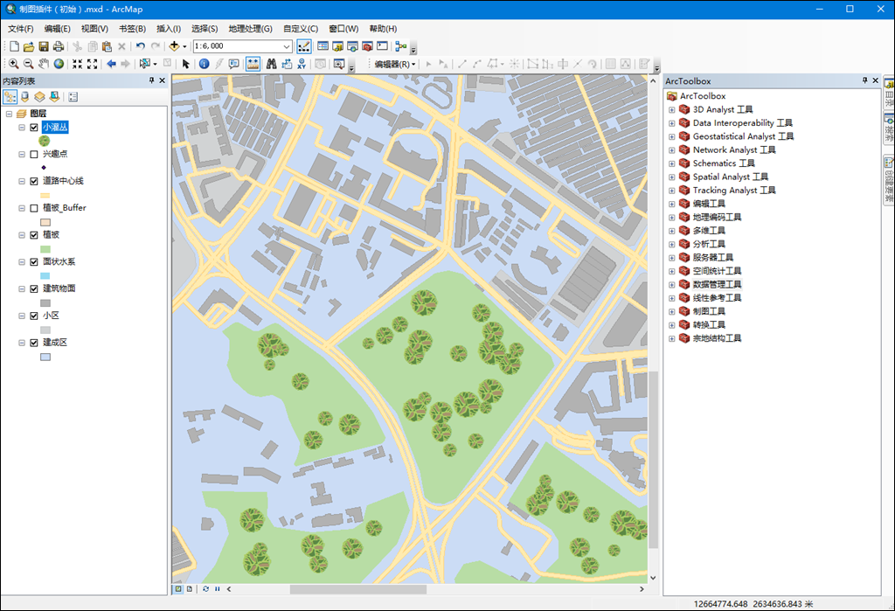
Task: Select the Identify tool
Action: (204, 64)
